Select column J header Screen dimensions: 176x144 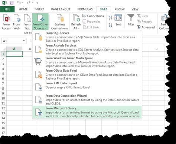tap(157, 49)
